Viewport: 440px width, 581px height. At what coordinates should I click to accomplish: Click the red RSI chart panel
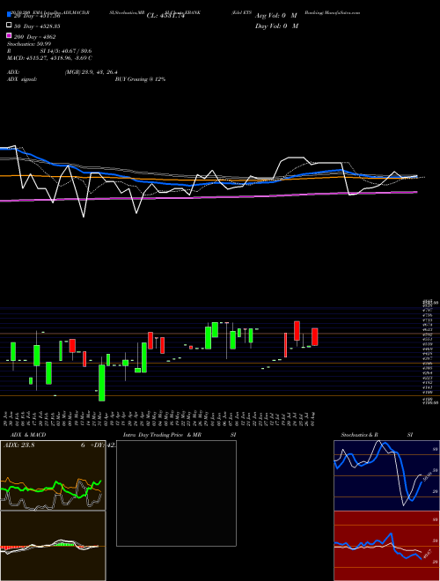pyautogui.click(x=386, y=546)
